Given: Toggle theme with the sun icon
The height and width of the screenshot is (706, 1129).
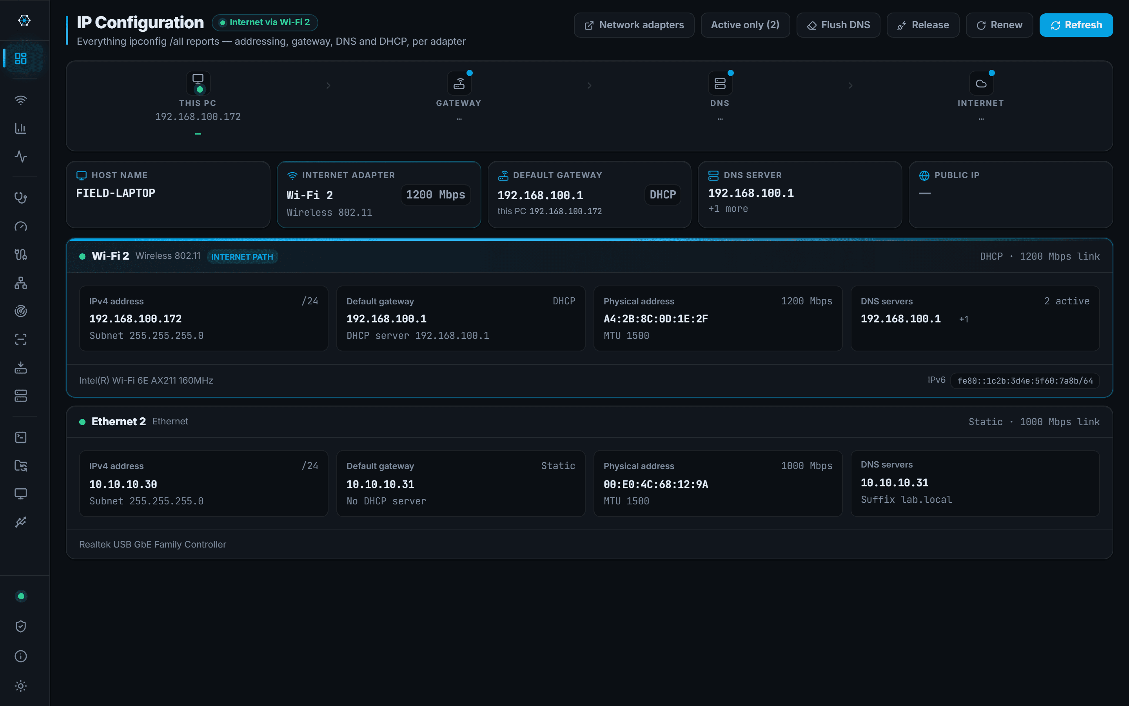Looking at the screenshot, I should 21,686.
